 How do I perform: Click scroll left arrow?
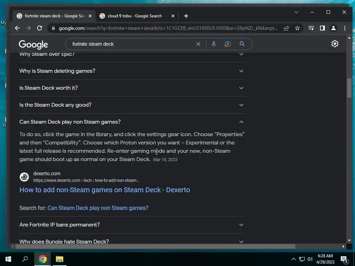point(12,246)
